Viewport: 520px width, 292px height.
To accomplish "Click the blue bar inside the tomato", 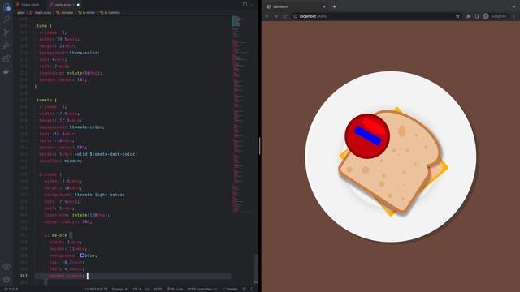I will tap(367, 135).
